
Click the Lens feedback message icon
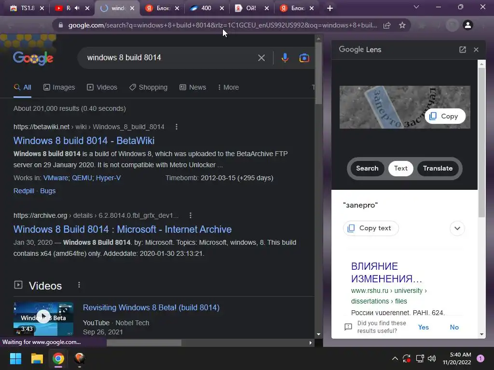(348, 327)
